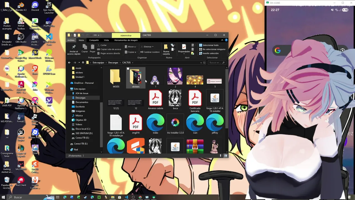355x200 pixels.
Task: Create a folder with Nueva carpeta
Action: 166,49
